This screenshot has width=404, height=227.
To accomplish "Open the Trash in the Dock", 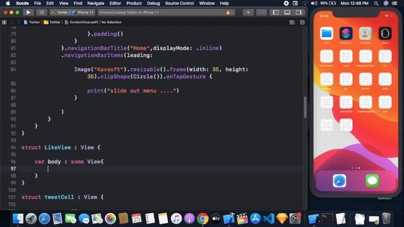I will tap(386, 218).
